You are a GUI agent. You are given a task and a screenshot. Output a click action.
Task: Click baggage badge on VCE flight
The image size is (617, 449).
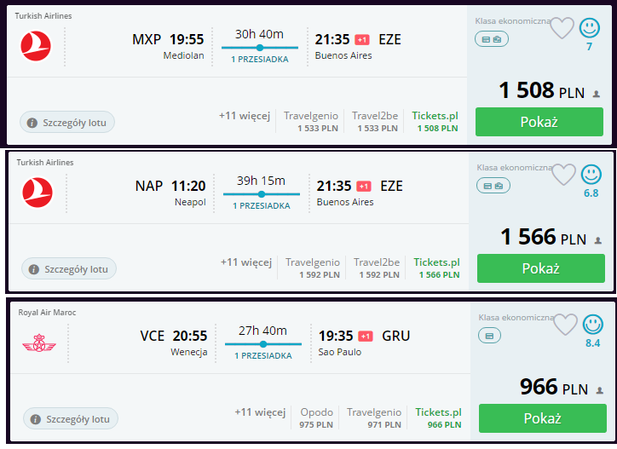coord(489,336)
